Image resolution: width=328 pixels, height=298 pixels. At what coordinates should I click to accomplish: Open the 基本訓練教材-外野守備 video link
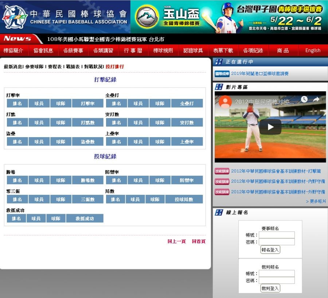278,191
